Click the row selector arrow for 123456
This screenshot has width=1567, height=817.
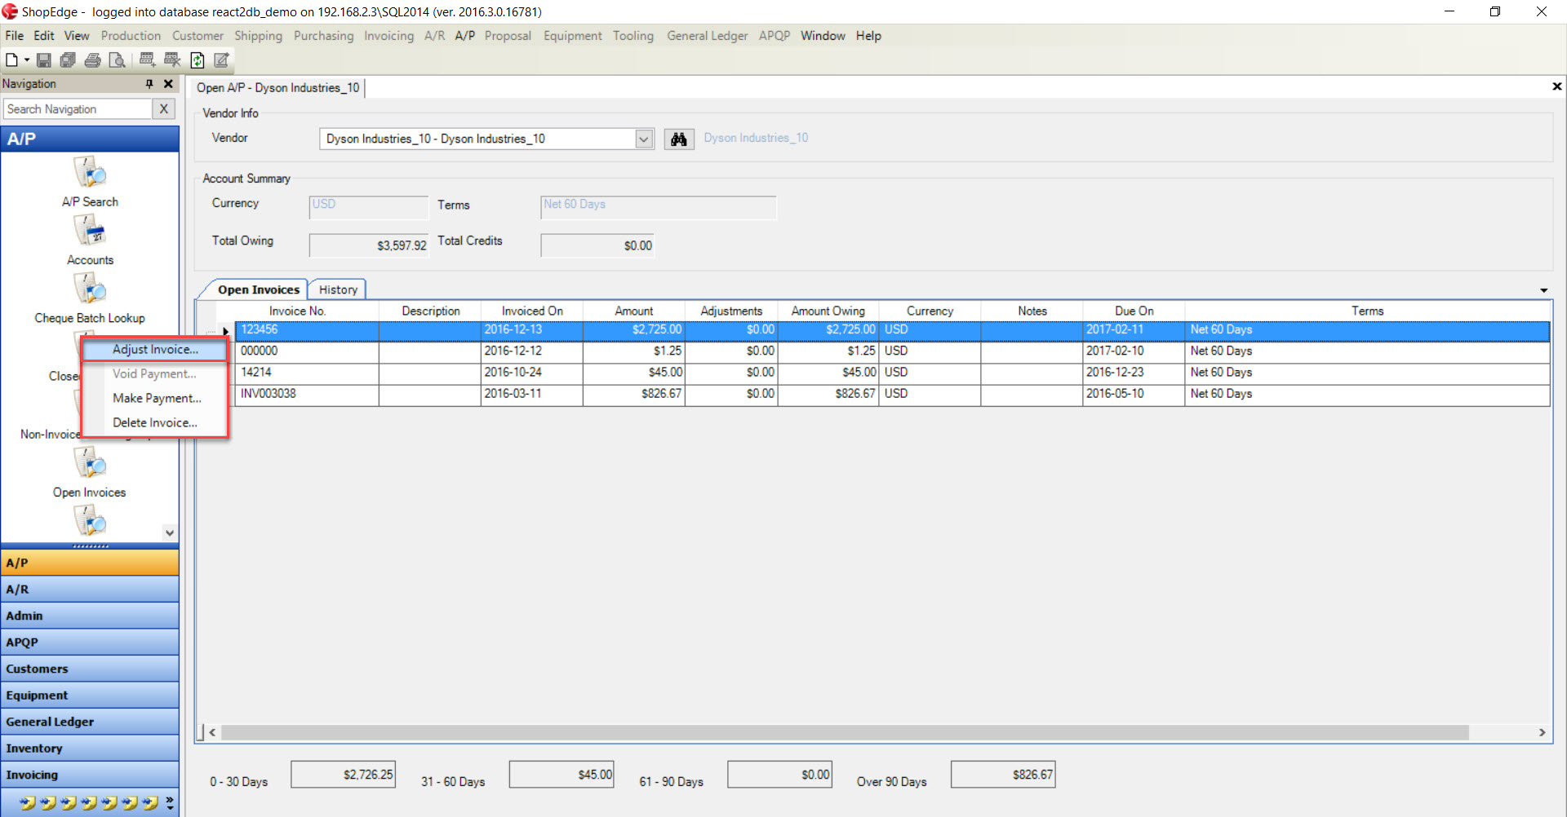pos(225,331)
